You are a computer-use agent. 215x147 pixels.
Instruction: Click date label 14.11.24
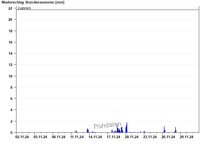click(95, 137)
